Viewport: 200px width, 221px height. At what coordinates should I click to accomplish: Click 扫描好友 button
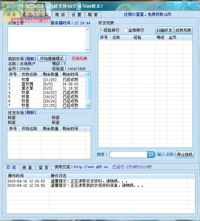point(164,30)
